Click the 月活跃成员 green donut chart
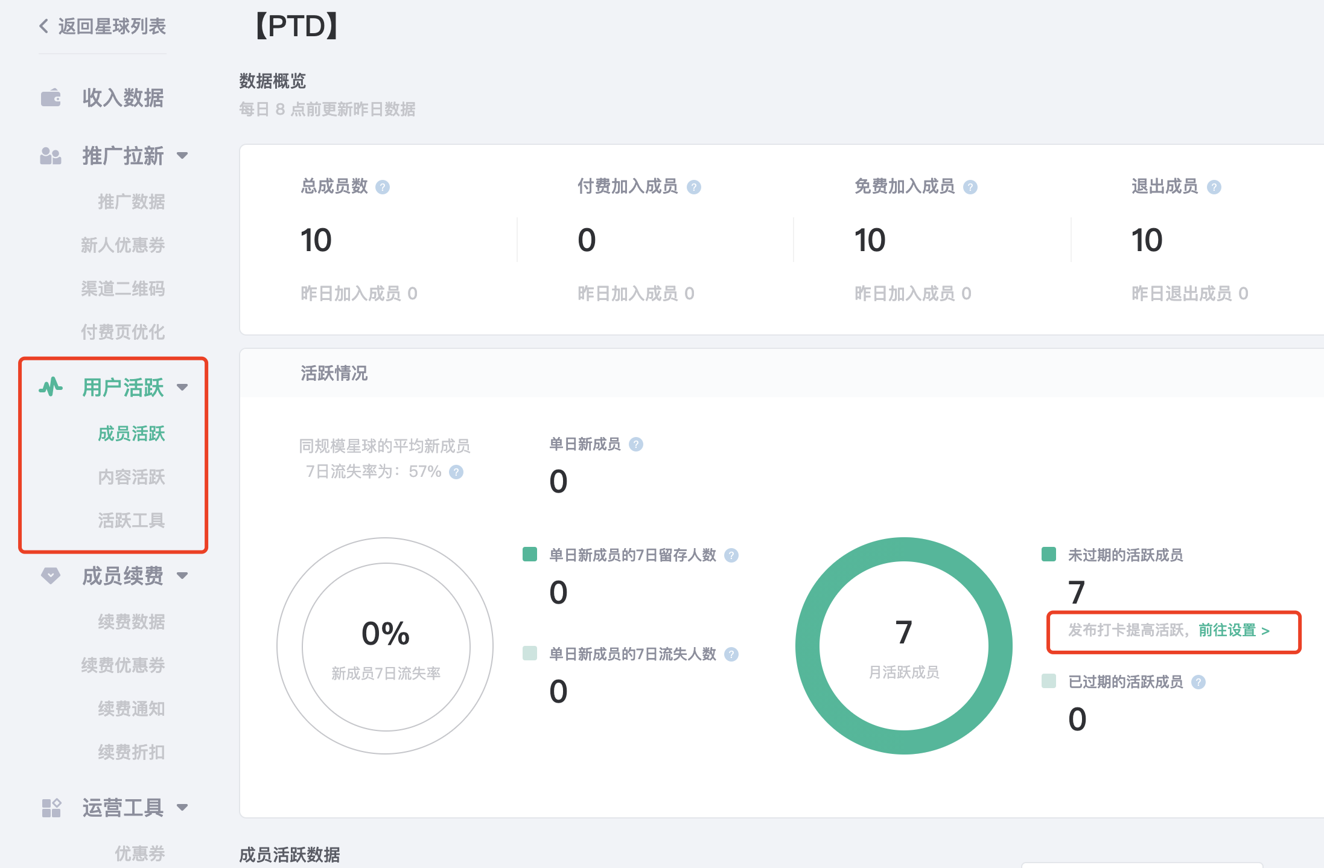1324x868 pixels. tap(904, 646)
